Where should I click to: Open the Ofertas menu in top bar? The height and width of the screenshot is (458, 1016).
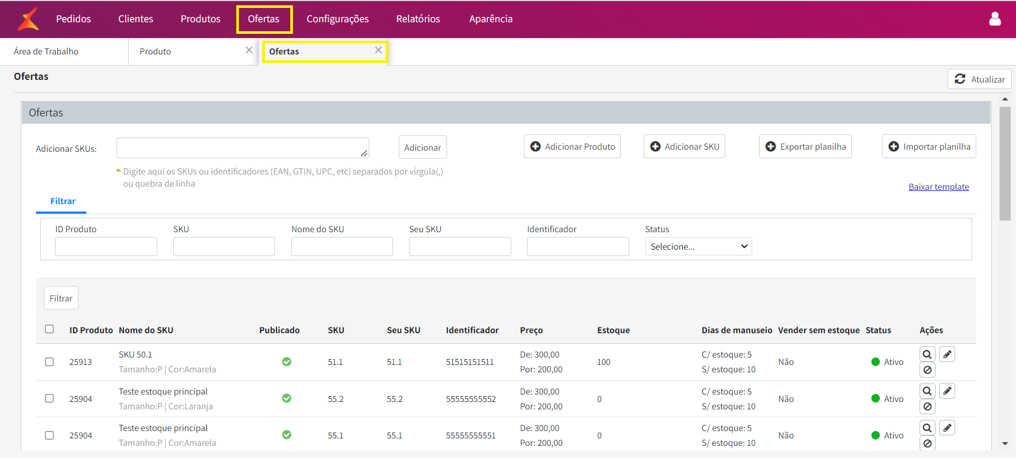coord(264,19)
